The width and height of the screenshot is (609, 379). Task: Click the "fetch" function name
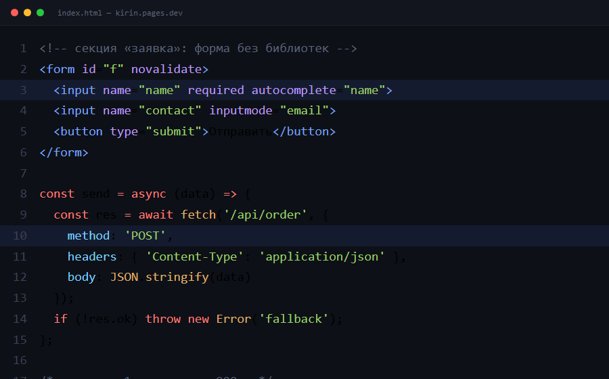coord(198,215)
